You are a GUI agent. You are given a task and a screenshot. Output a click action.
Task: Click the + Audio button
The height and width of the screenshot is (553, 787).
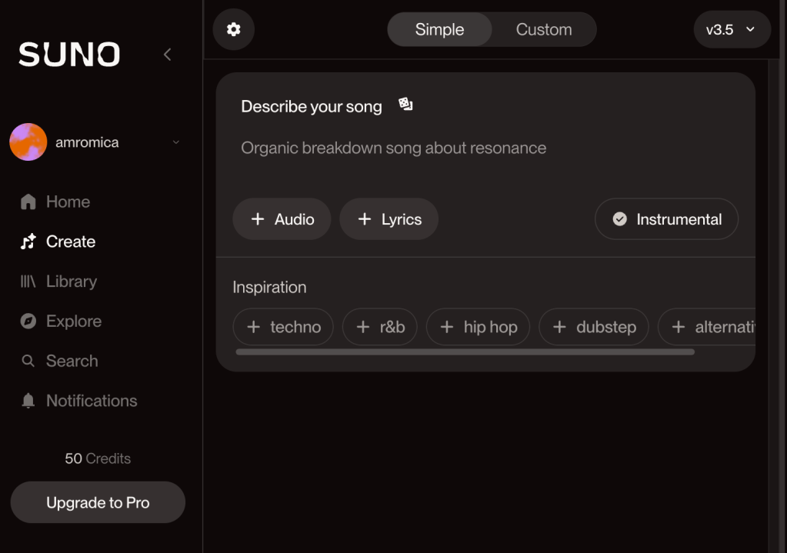point(282,219)
